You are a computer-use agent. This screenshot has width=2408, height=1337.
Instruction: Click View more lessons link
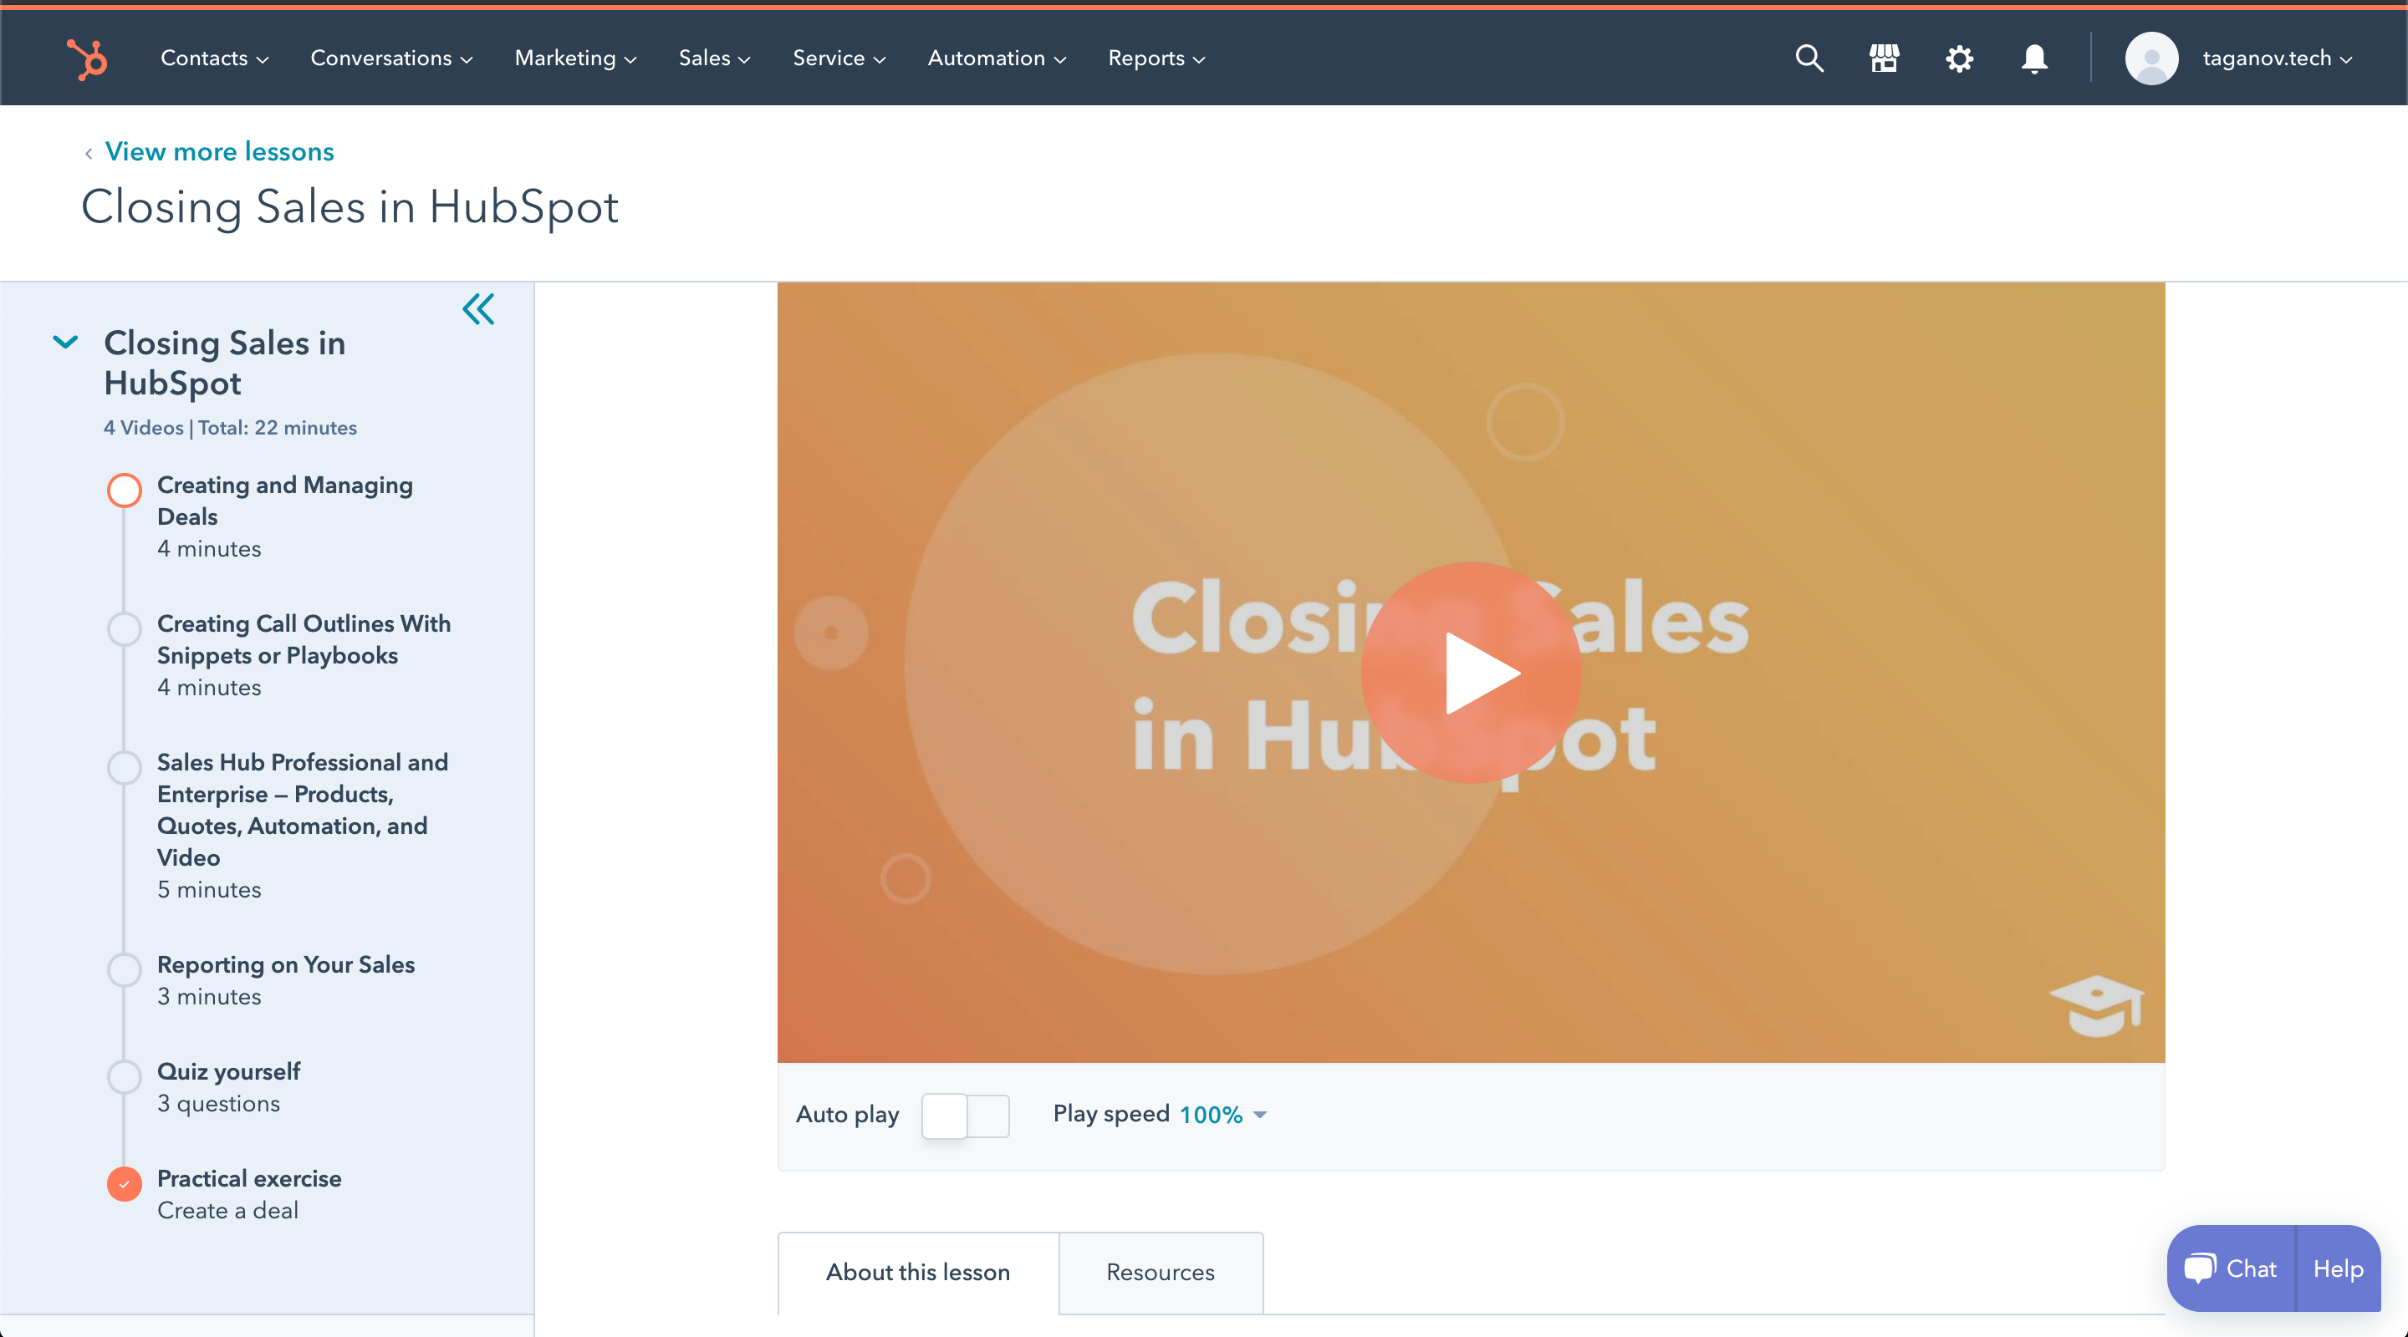click(x=219, y=151)
